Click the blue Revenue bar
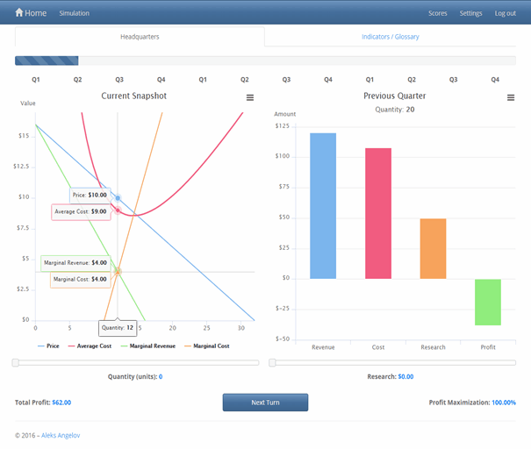The width and height of the screenshot is (531, 449). [323, 206]
